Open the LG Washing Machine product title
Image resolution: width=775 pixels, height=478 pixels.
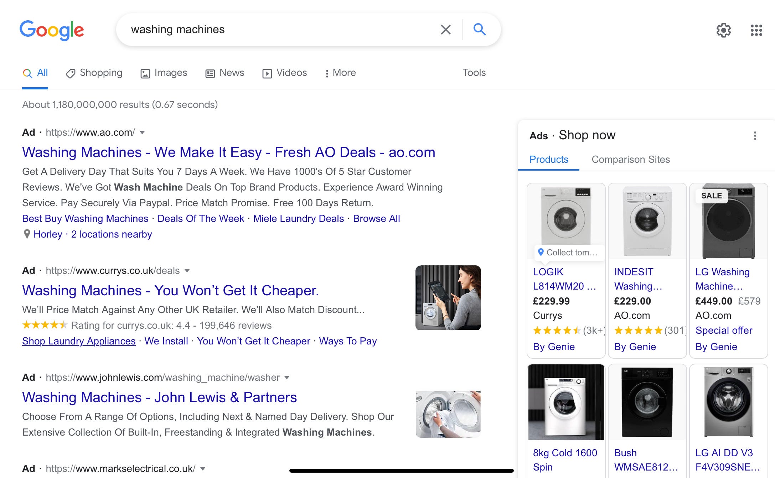723,279
